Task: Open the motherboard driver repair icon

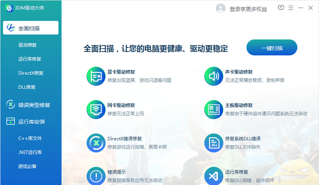Action: (213, 109)
